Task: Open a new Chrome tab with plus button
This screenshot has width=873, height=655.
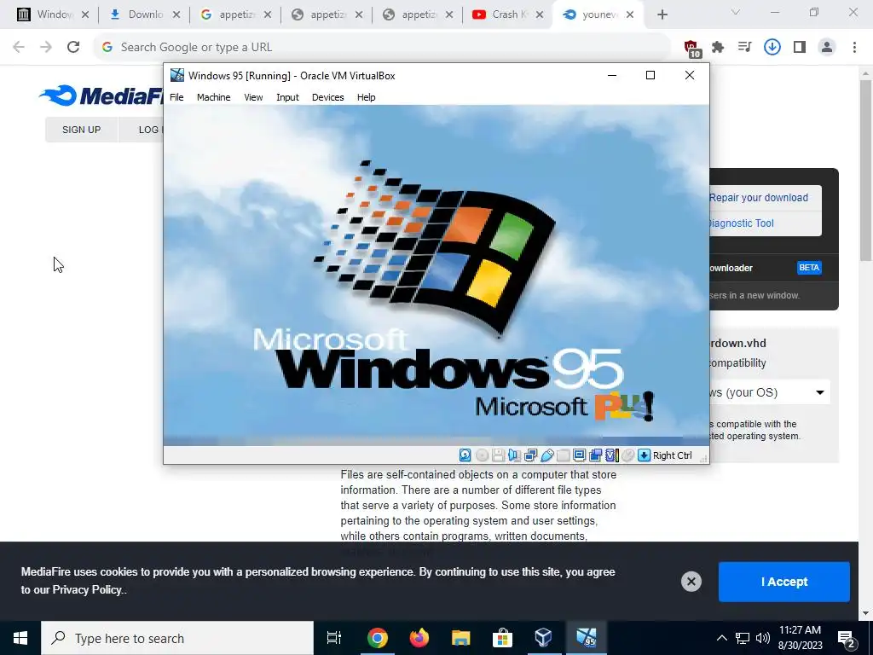Action: click(662, 15)
